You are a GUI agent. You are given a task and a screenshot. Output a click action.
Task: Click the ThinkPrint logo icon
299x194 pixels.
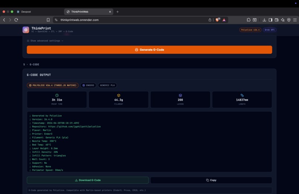point(26,30)
